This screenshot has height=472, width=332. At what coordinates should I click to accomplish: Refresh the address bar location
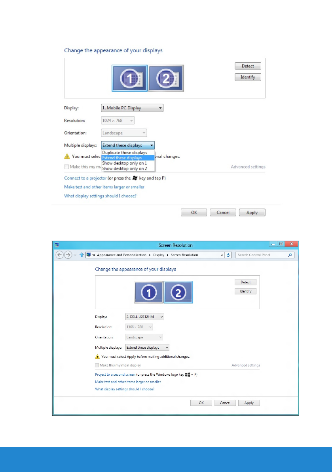coord(228,255)
